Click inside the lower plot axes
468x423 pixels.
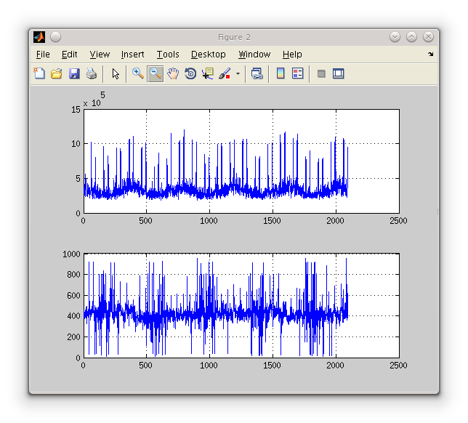pos(241,305)
